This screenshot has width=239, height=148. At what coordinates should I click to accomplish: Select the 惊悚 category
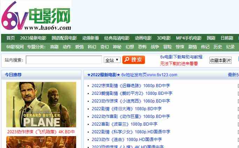click(180, 47)
